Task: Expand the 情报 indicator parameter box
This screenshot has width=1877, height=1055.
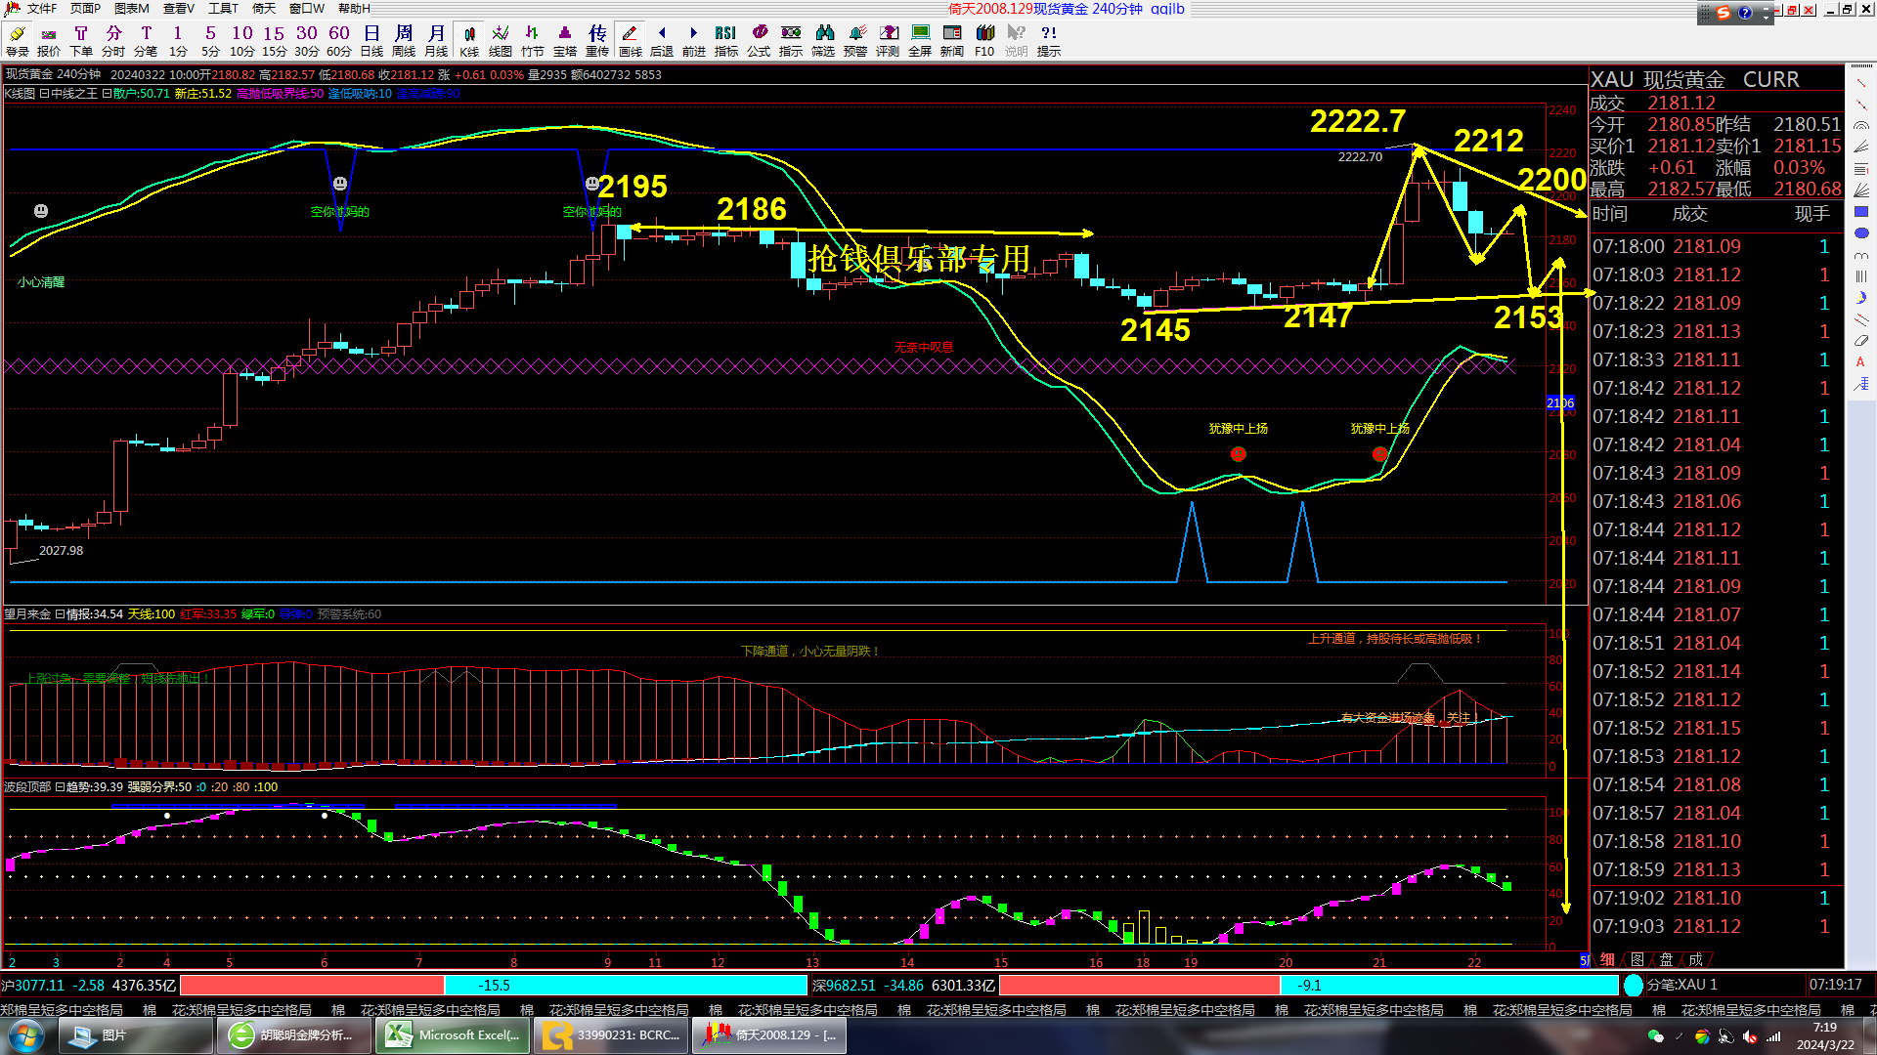Action: pyautogui.click(x=60, y=614)
